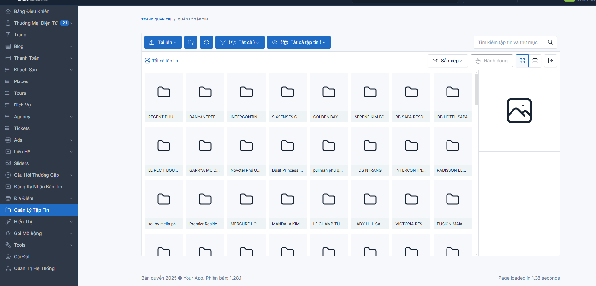Open Tickets in the sidebar
The image size is (596, 286).
click(x=39, y=128)
